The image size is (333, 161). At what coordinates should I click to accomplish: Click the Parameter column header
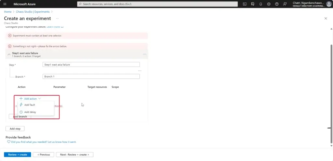coord(60,87)
